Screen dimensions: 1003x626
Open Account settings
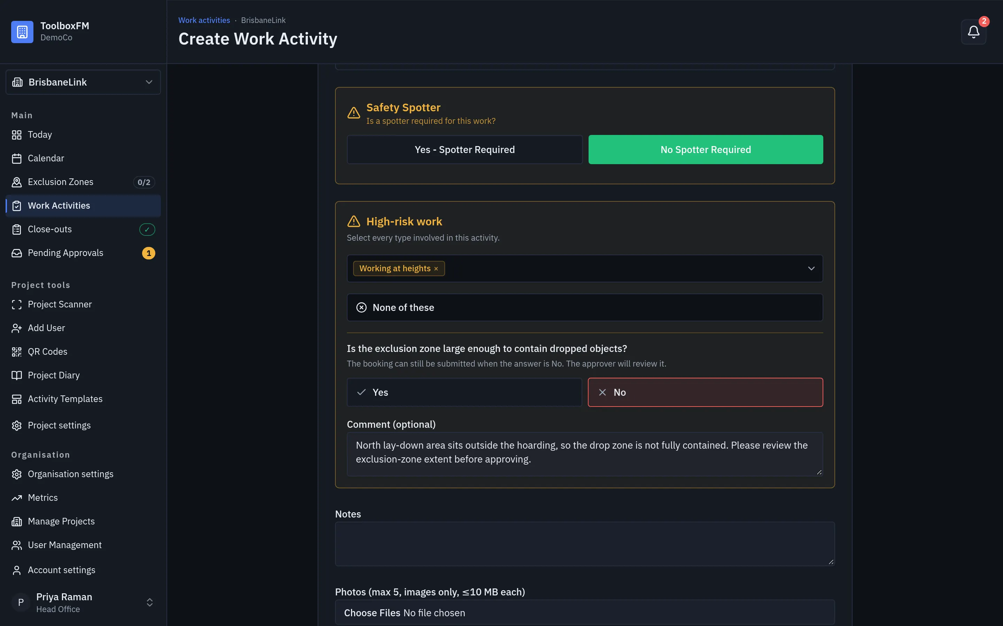[83, 570]
